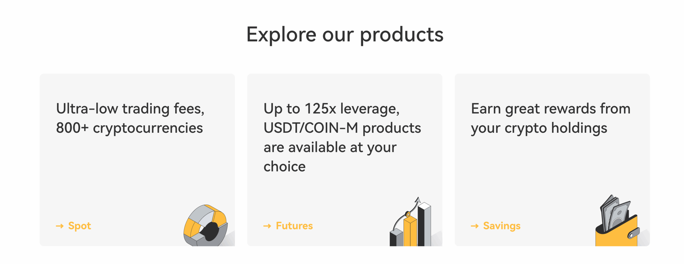Open the Savings link
The width and height of the screenshot is (684, 264).
[502, 226]
